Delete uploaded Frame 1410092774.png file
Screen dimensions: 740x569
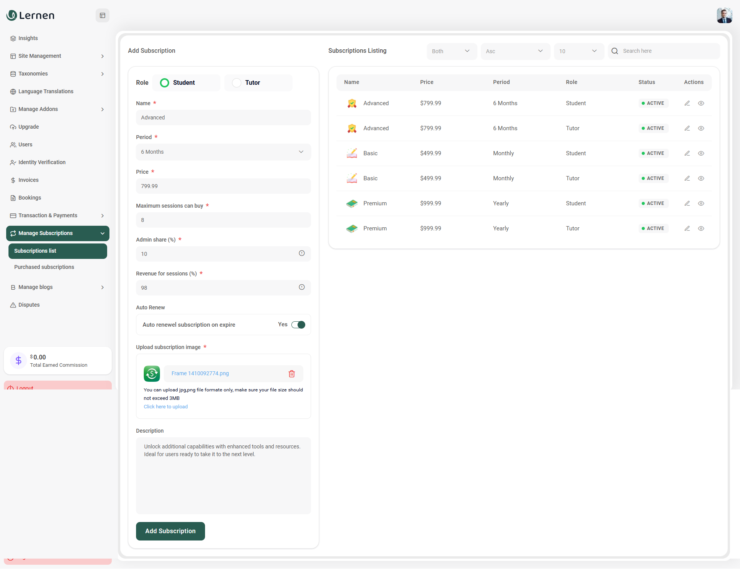click(292, 374)
